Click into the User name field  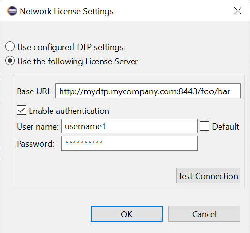(x=129, y=126)
